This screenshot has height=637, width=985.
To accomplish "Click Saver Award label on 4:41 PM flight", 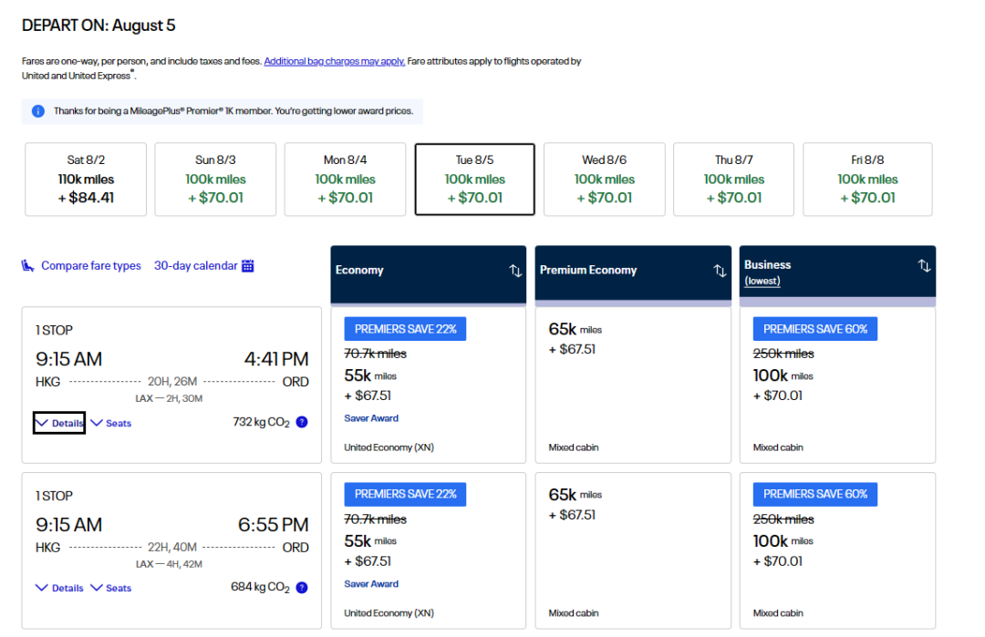I will 371,418.
